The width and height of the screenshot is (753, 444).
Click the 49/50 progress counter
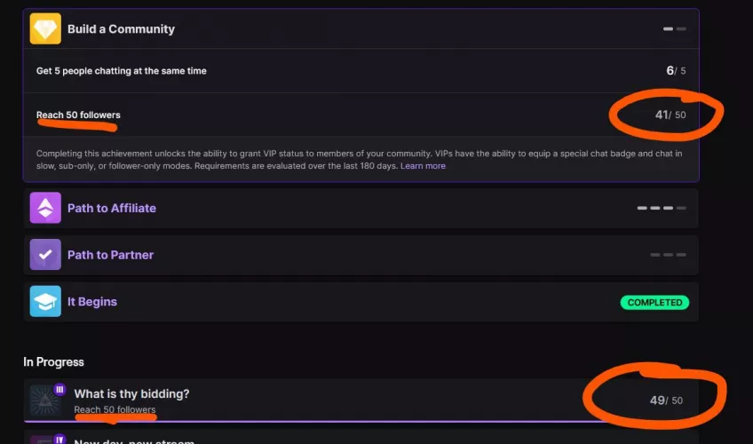click(x=666, y=400)
